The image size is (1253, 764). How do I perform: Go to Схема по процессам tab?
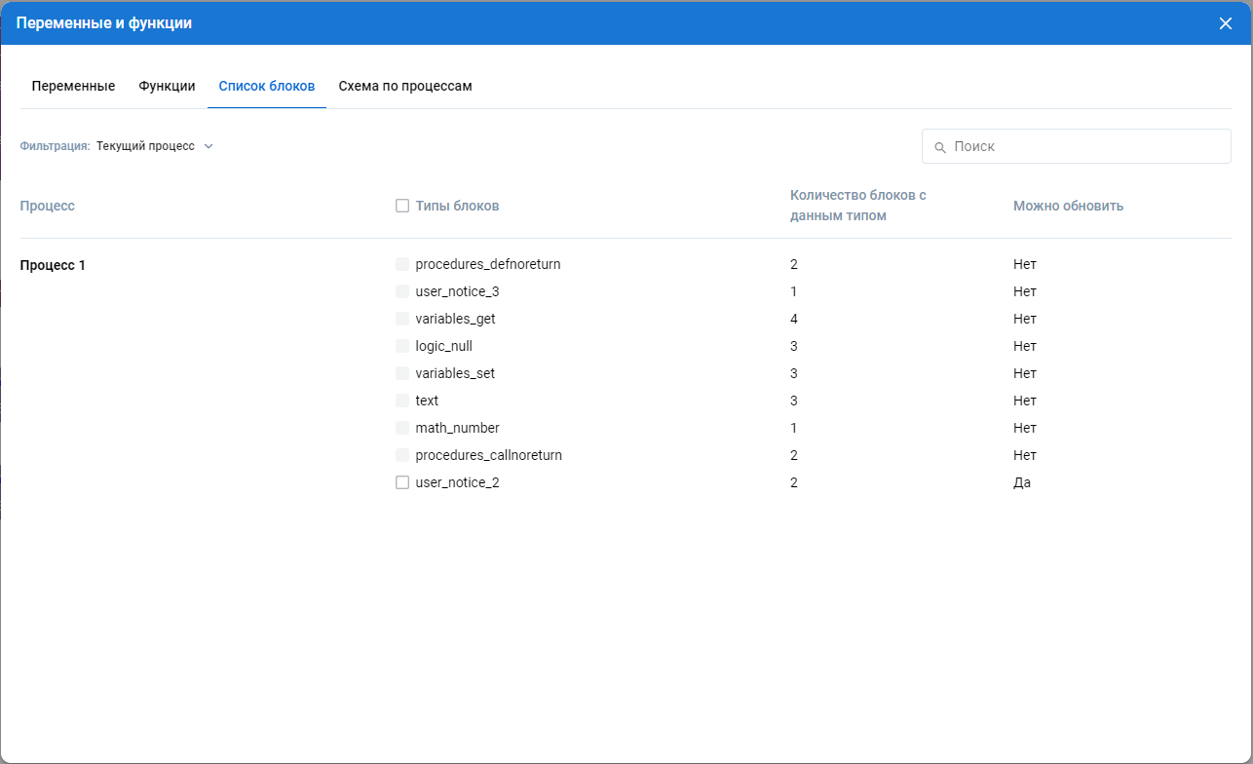tap(405, 86)
